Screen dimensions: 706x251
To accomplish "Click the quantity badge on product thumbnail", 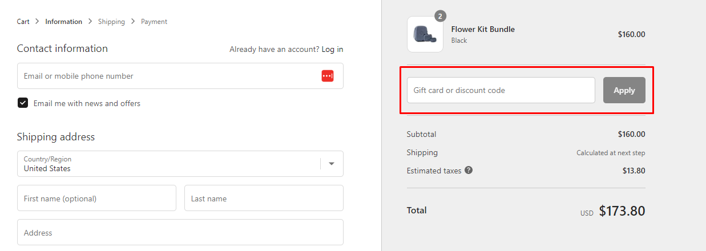I will pyautogui.click(x=440, y=16).
